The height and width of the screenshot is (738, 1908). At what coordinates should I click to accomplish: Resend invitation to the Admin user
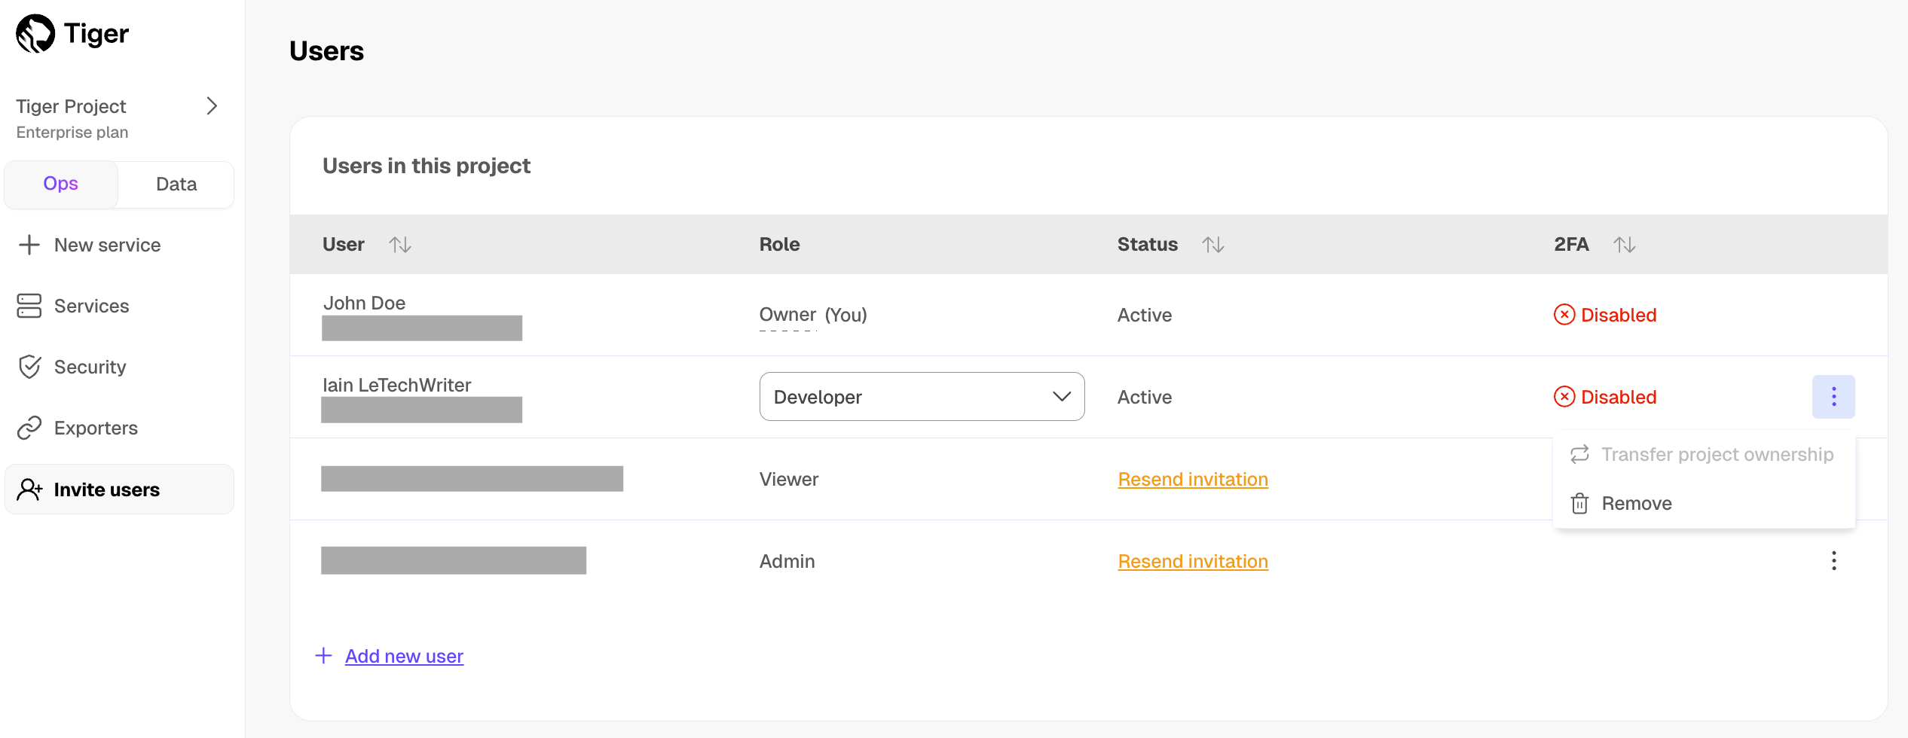point(1192,561)
